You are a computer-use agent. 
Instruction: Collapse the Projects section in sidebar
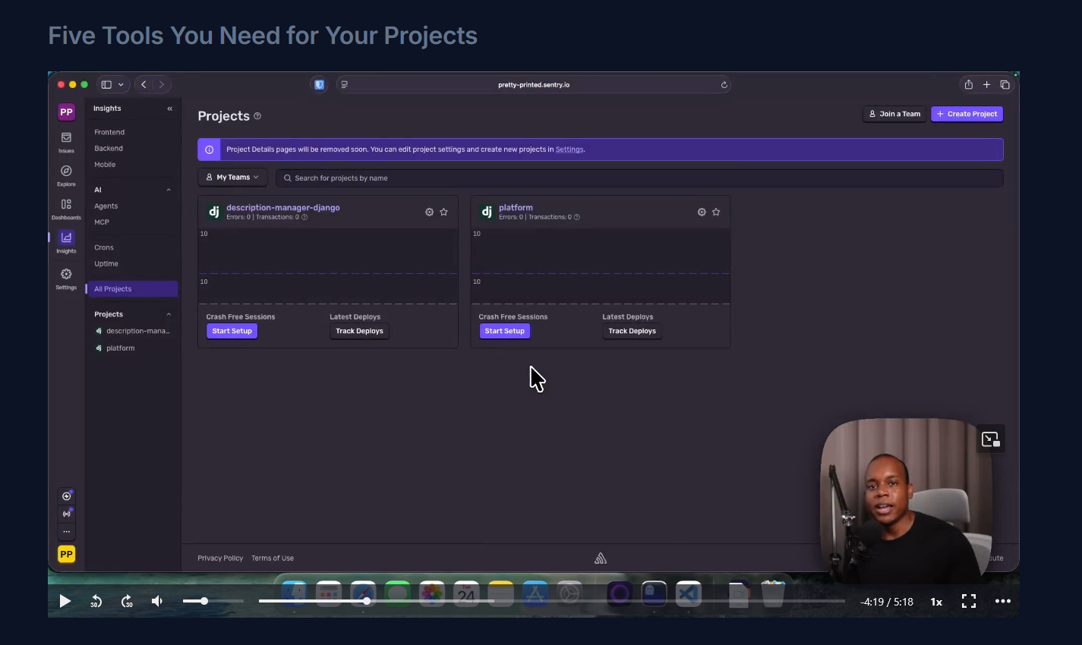click(x=169, y=314)
